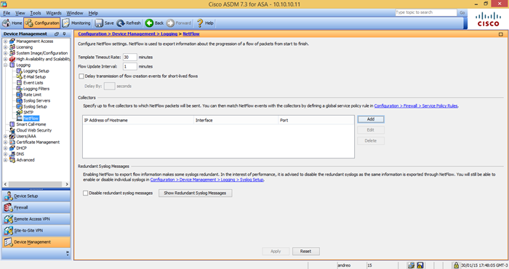Expand Users/AAA tree node

(x=5, y=136)
